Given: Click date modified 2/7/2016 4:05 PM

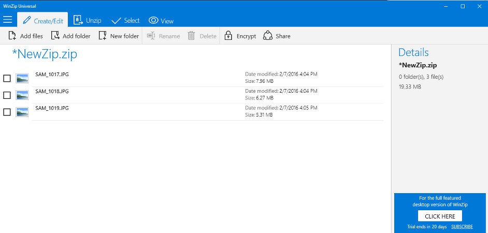Looking at the screenshot, I should (x=281, y=108).
